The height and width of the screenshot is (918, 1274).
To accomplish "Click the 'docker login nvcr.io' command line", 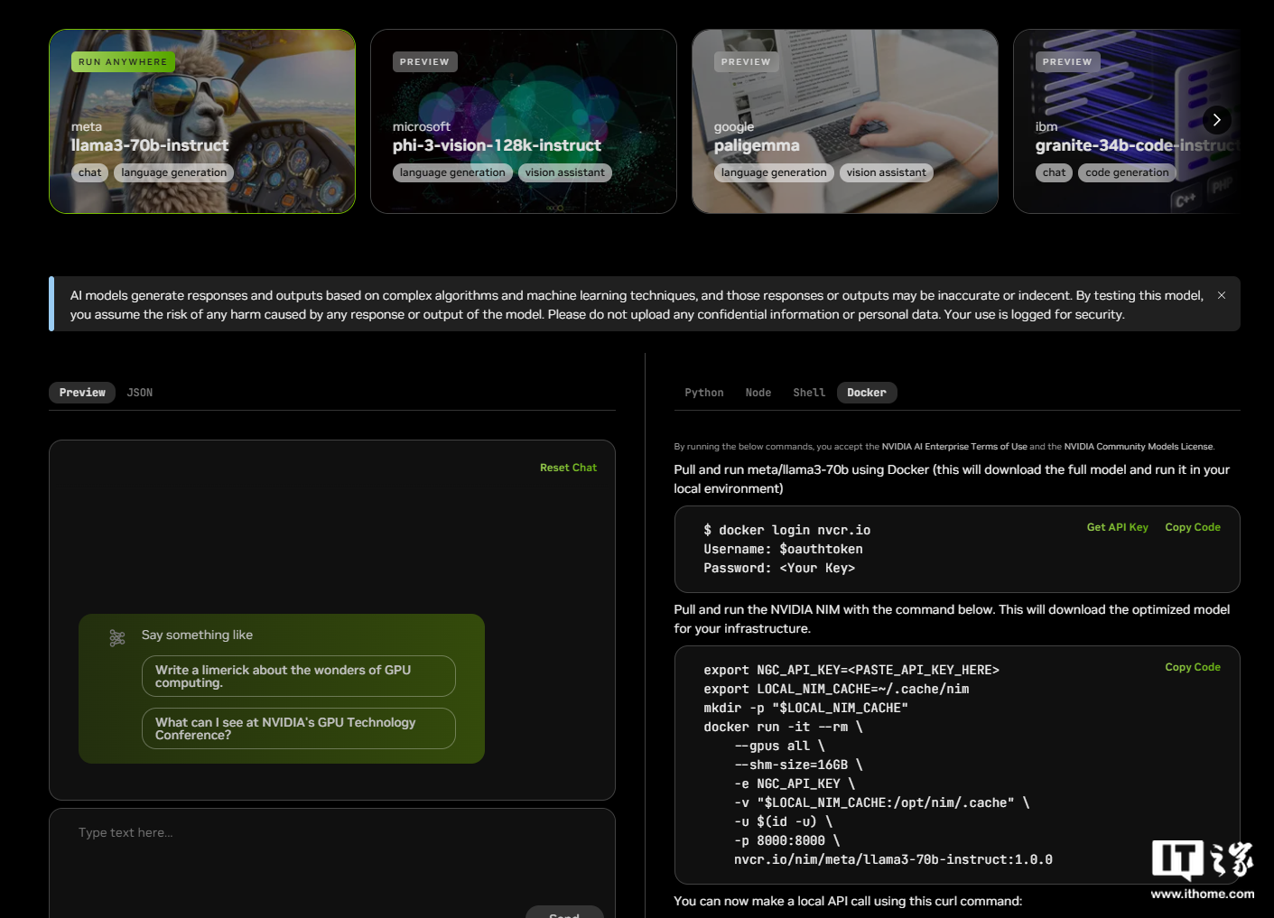I will click(787, 530).
